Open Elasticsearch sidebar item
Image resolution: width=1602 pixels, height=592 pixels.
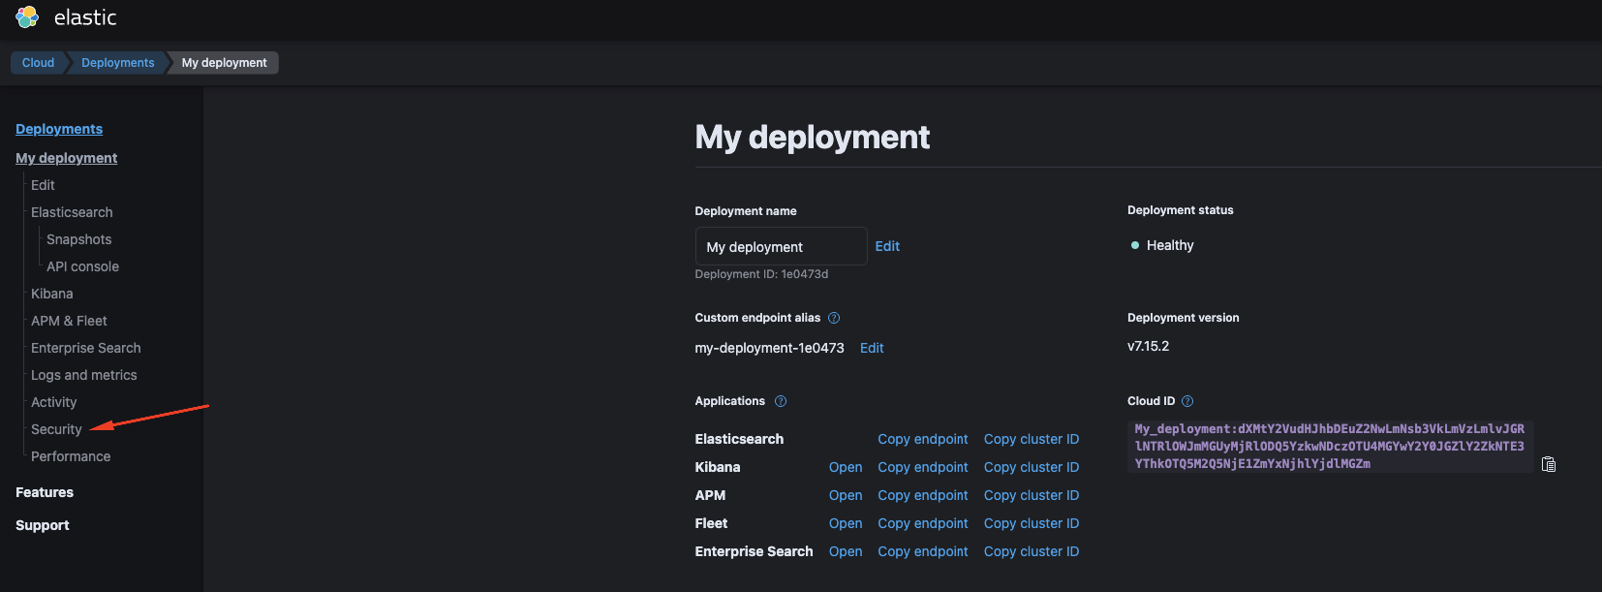point(72,212)
